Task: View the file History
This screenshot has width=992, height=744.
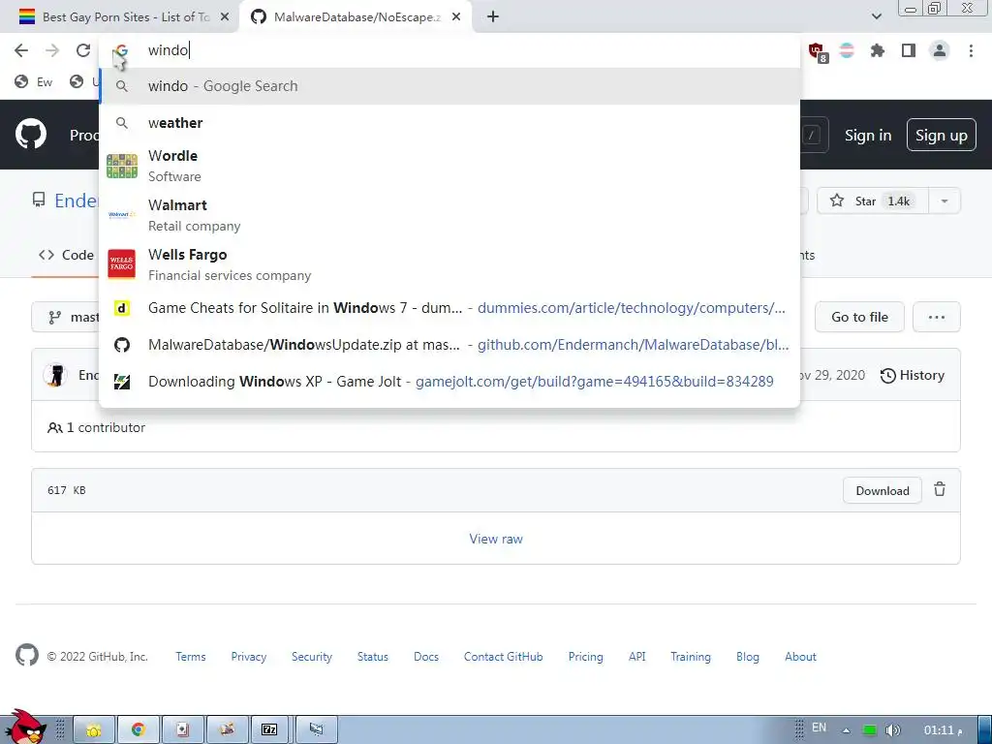Action: click(x=913, y=376)
